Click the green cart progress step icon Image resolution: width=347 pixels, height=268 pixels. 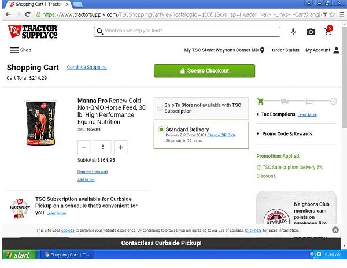tap(260, 101)
